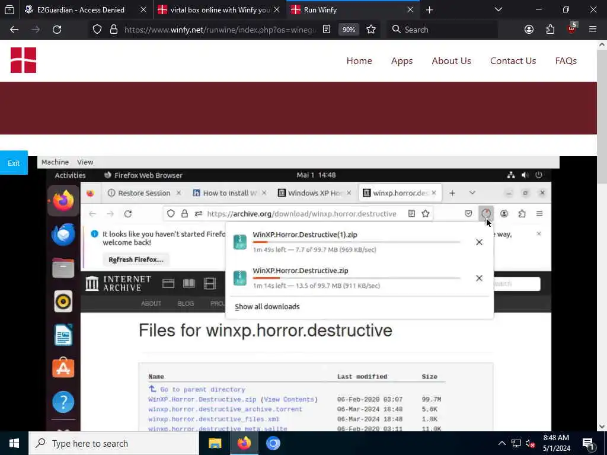
Task: Cancel WinXP.Horror.Destructive(1).zip download
Action: 479,242
